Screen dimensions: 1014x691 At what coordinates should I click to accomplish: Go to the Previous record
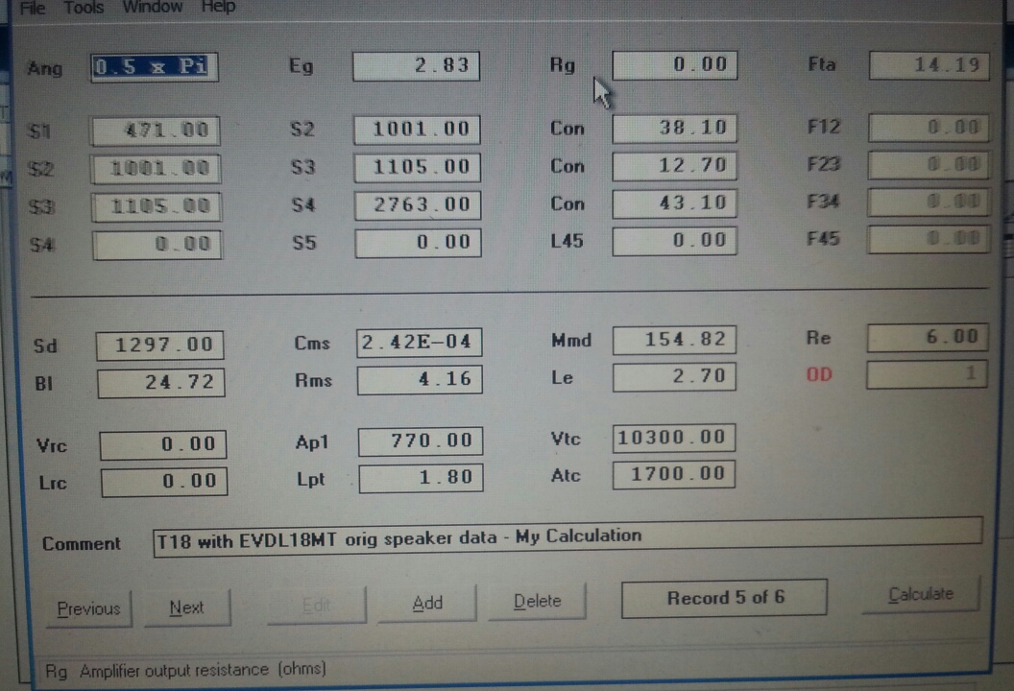tap(88, 608)
